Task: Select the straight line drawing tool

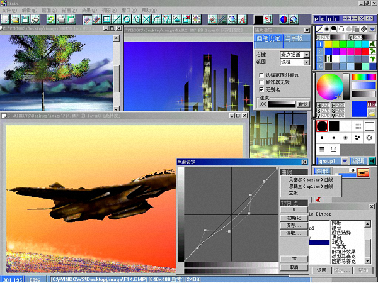Action: pyautogui.click(x=118, y=19)
